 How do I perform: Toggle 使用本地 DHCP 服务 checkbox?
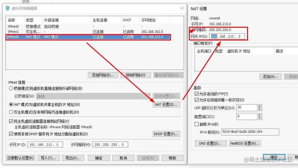click(11, 134)
